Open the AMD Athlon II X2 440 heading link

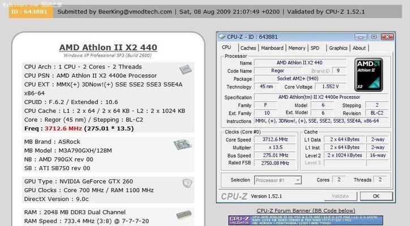tap(108, 47)
